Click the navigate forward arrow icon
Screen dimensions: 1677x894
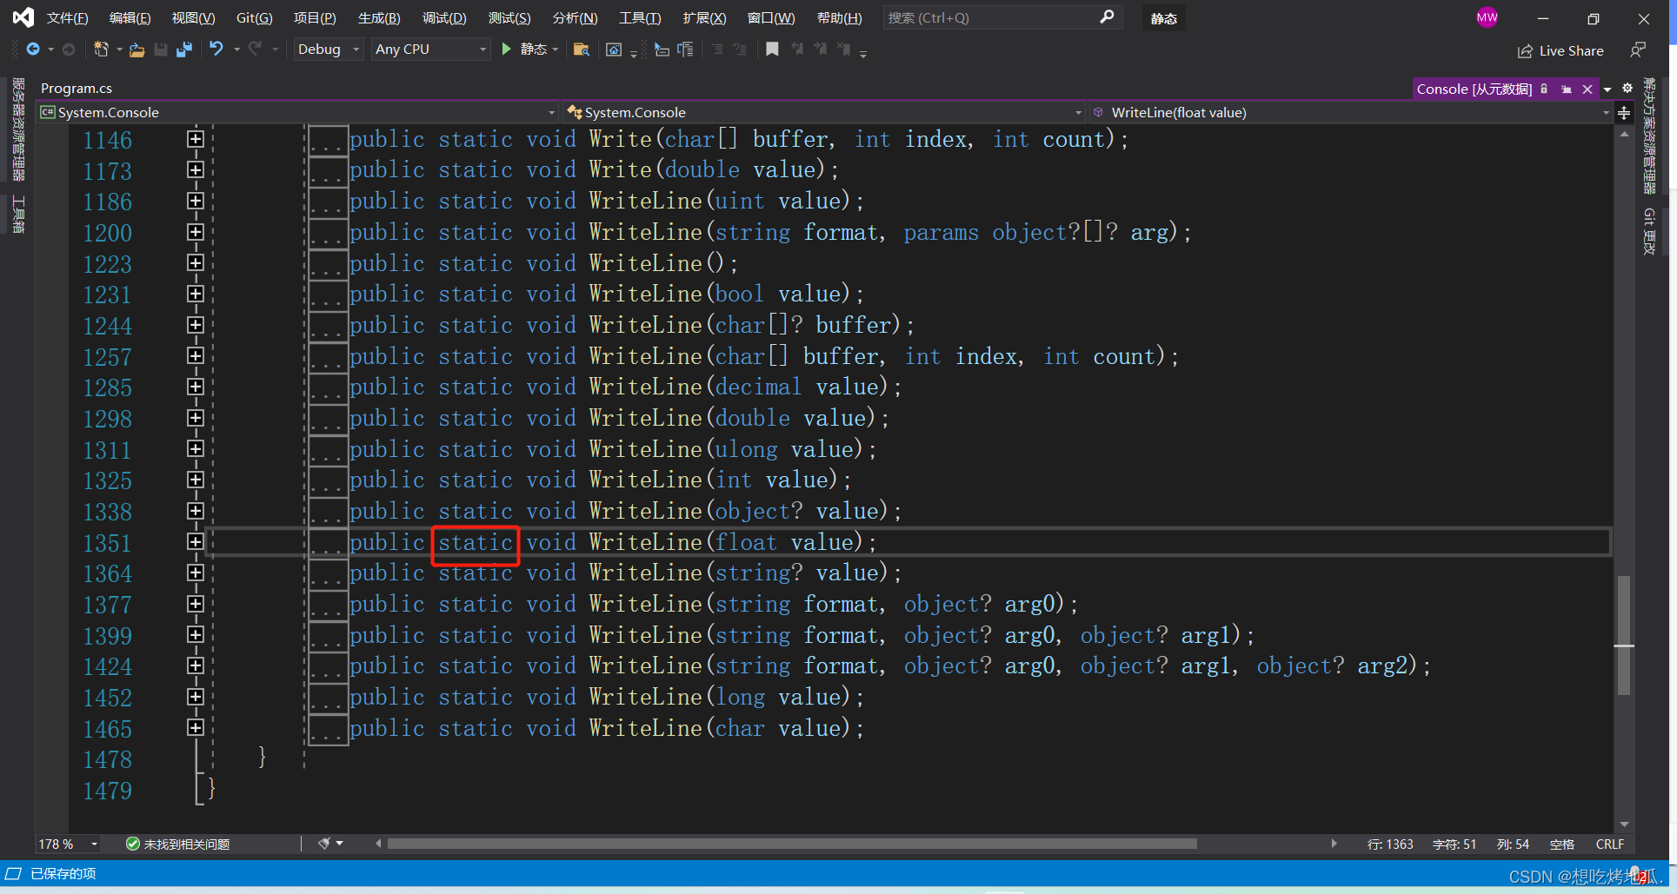point(69,50)
